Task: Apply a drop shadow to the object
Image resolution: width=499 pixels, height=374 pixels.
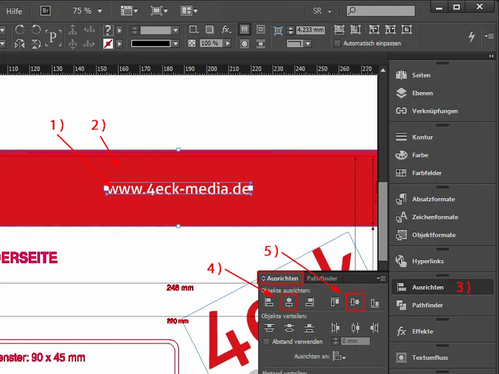Action: coord(210,29)
